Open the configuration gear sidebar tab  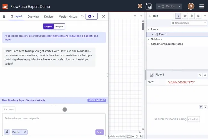(x=198, y=16)
